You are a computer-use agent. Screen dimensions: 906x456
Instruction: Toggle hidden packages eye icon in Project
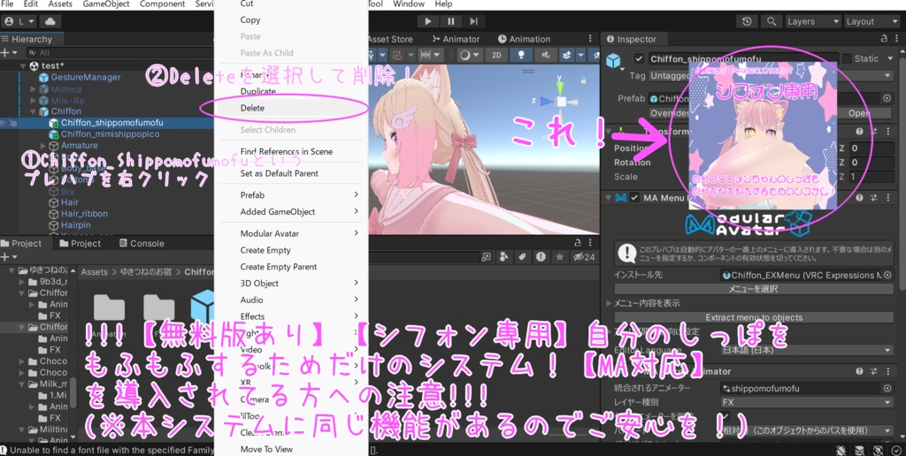(583, 257)
